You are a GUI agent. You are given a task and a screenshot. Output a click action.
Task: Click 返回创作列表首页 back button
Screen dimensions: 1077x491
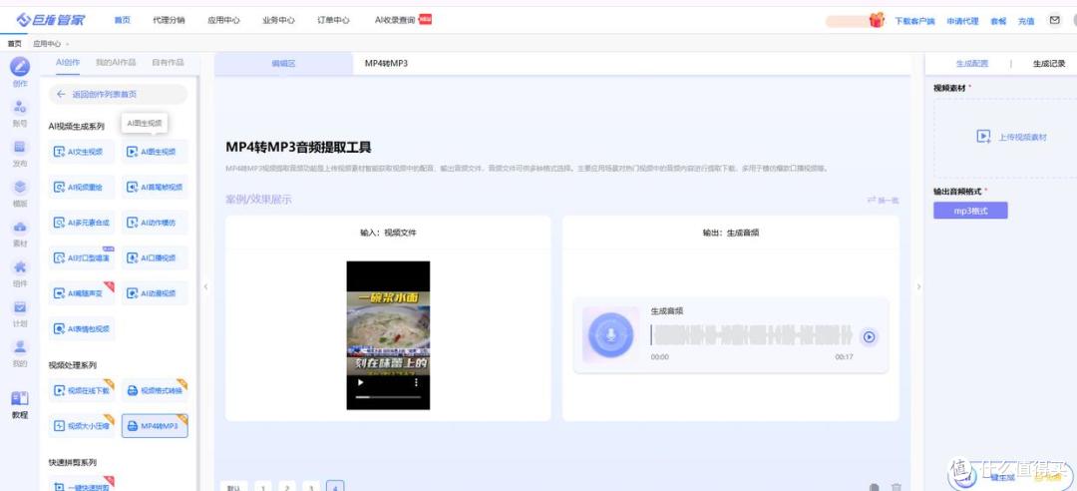point(118,94)
